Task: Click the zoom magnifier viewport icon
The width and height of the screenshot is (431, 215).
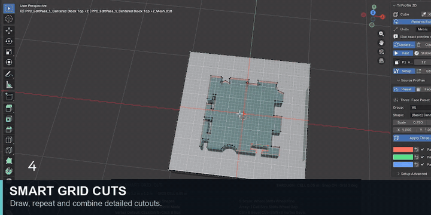Action: click(x=381, y=33)
